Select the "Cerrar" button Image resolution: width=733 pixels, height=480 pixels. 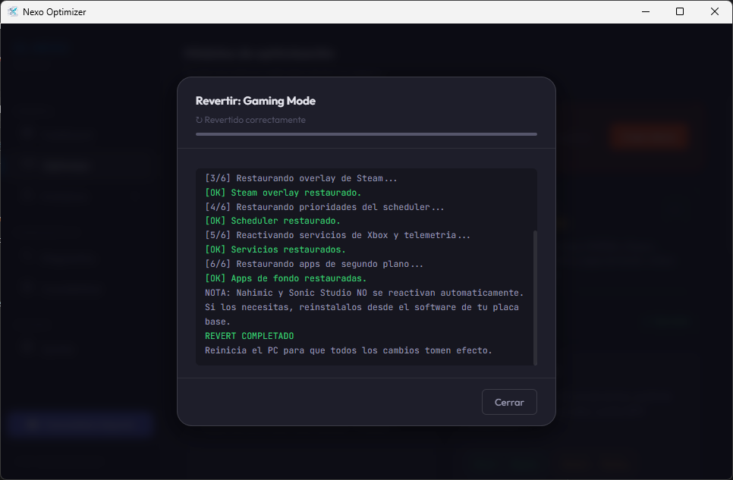[x=509, y=402]
